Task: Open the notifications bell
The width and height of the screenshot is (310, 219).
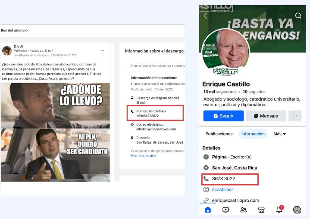Action: [279, 209]
